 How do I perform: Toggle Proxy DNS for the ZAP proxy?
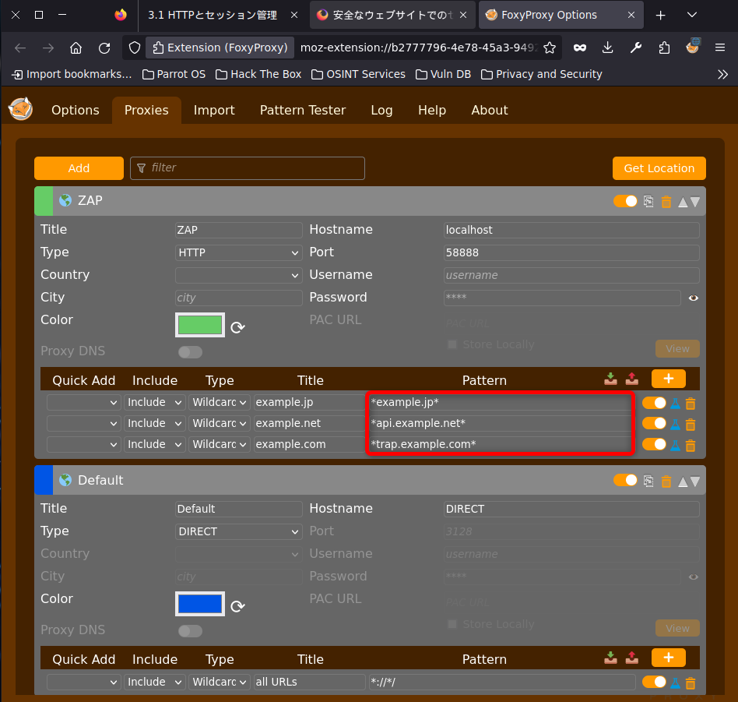click(190, 352)
